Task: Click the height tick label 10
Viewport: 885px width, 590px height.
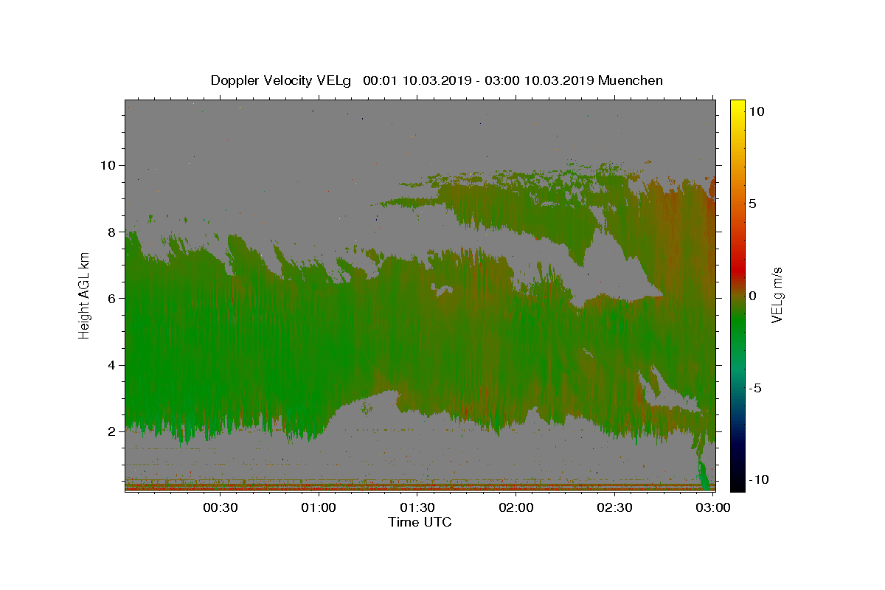Action: pyautogui.click(x=108, y=165)
